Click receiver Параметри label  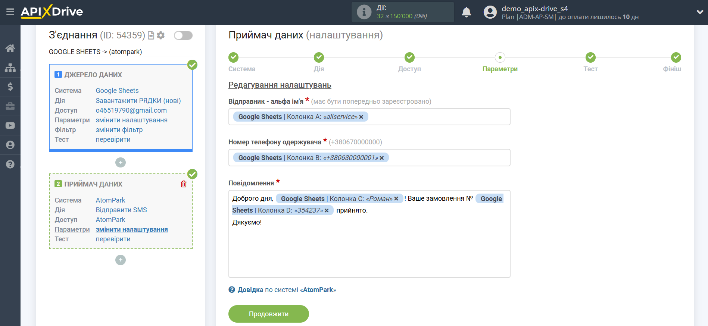pos(72,229)
